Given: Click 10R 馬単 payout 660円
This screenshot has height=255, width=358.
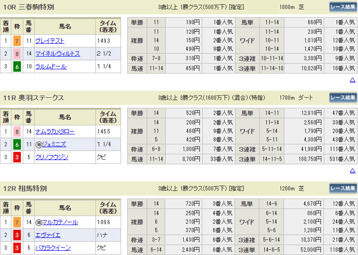Looking at the screenshot, I should 315,22.
